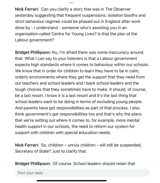Screen dimensions: 160x183
Task: Open the three-dot more options menu
Action: (72, 2)
